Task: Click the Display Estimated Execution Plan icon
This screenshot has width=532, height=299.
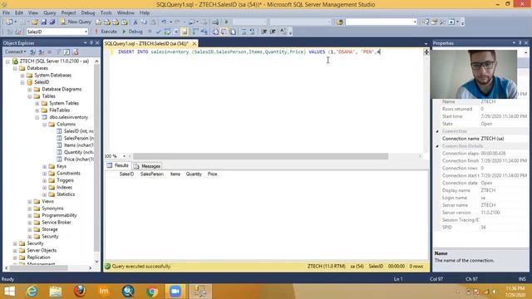Action: click(x=167, y=32)
